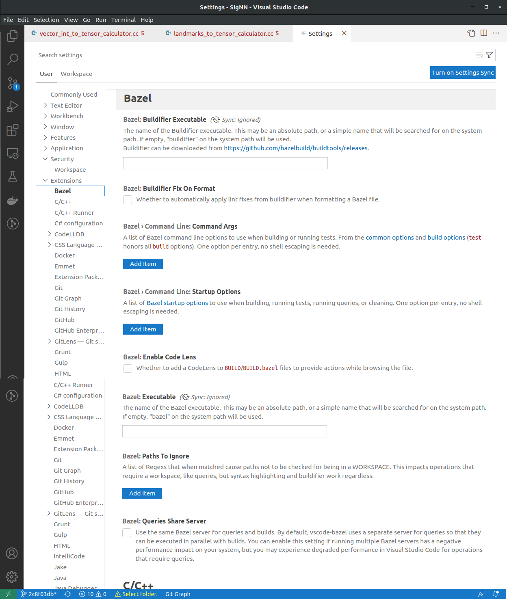Open the Extensions view in activity bar
The width and height of the screenshot is (507, 599).
click(x=13, y=130)
